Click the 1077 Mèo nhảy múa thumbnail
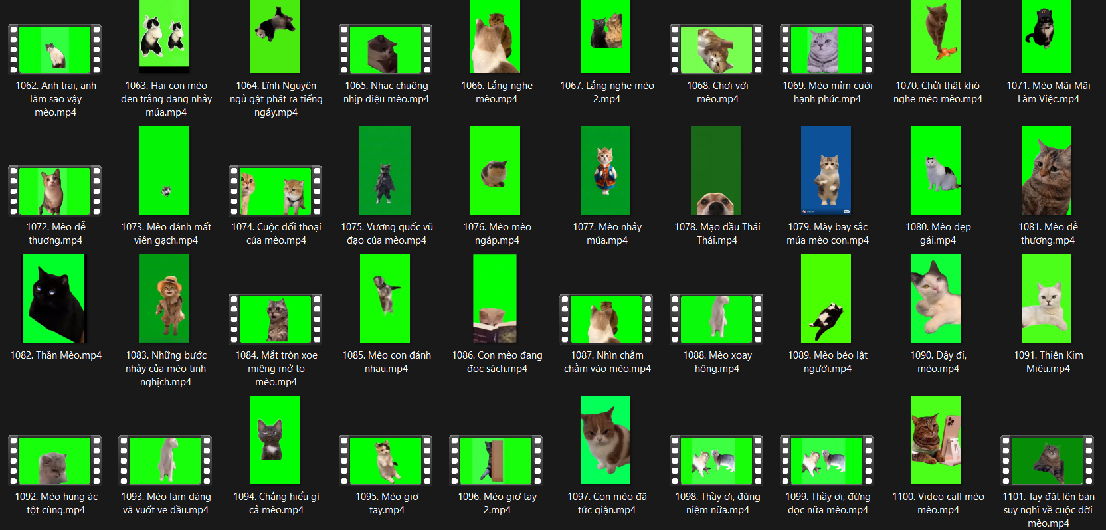1106x530 pixels. pyautogui.click(x=605, y=170)
